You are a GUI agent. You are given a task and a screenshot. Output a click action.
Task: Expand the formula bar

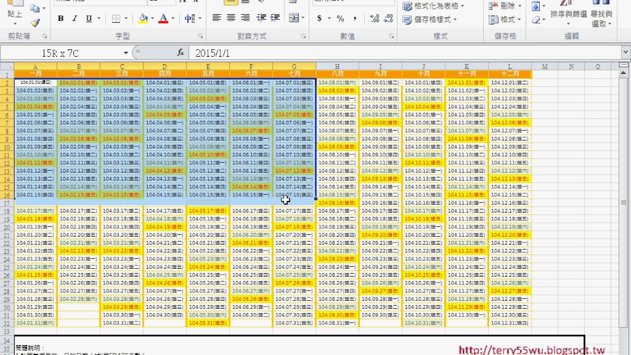tap(626, 53)
